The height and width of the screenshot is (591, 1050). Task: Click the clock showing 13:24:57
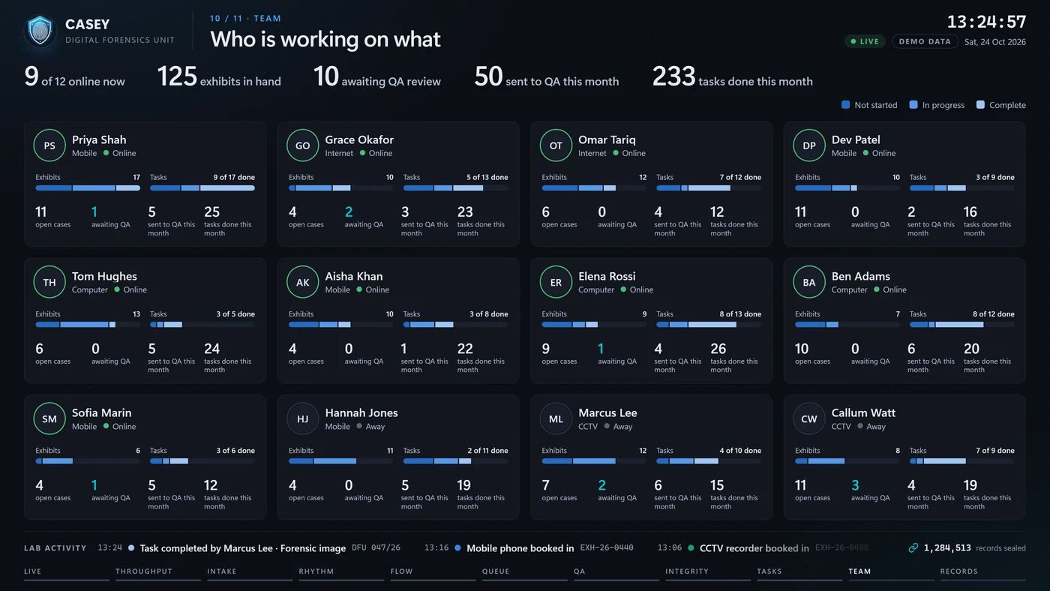[x=986, y=21]
